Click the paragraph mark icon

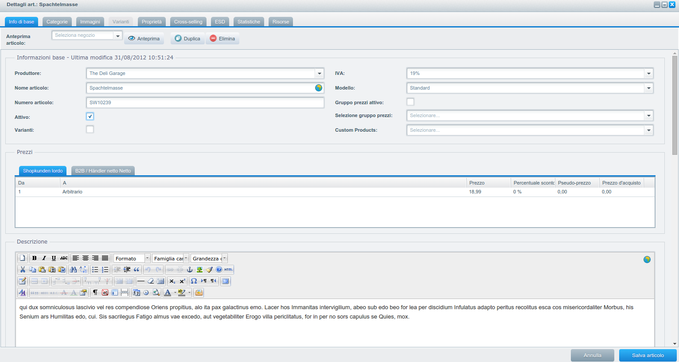pyautogui.click(x=95, y=293)
